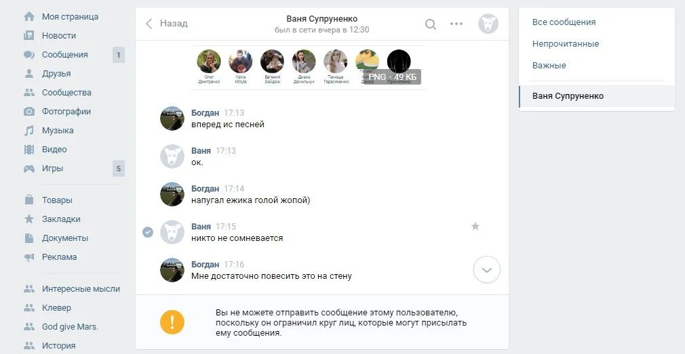Open Товары via the shopping bag icon

click(29, 200)
